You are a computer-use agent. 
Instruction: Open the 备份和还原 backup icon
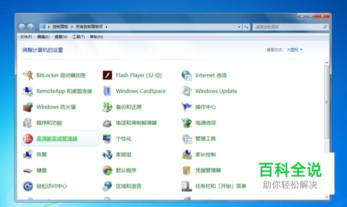107,107
